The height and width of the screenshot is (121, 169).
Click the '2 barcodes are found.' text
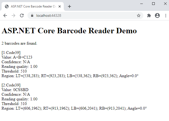tap(19, 43)
